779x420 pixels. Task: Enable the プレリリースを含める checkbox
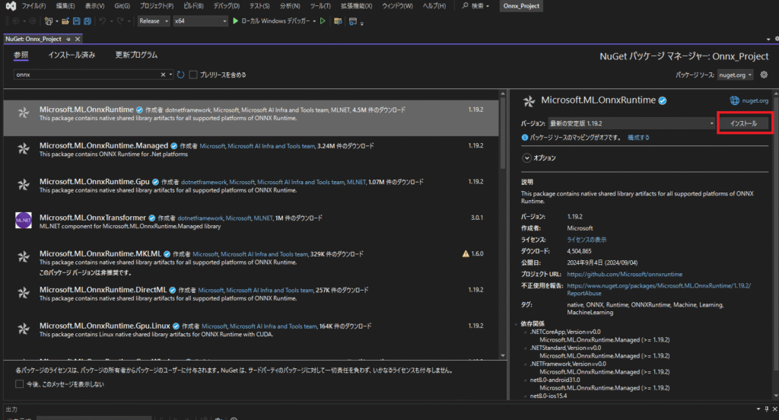[193, 75]
